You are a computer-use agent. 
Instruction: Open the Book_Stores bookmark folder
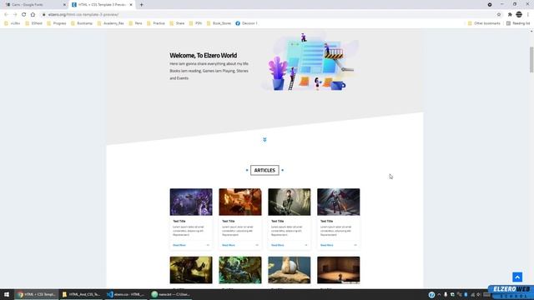click(x=219, y=23)
